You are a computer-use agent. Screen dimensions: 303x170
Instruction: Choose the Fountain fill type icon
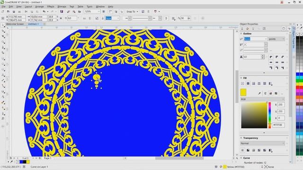254,84
